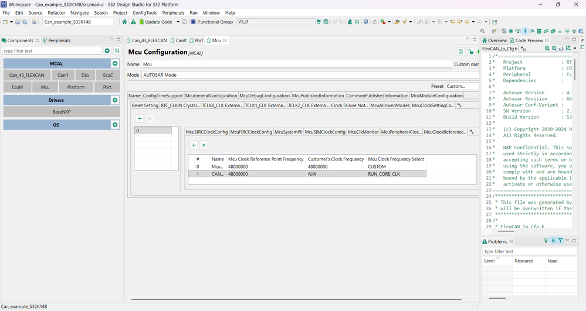Open the McuDebugConfiguration tab

(x=265, y=95)
